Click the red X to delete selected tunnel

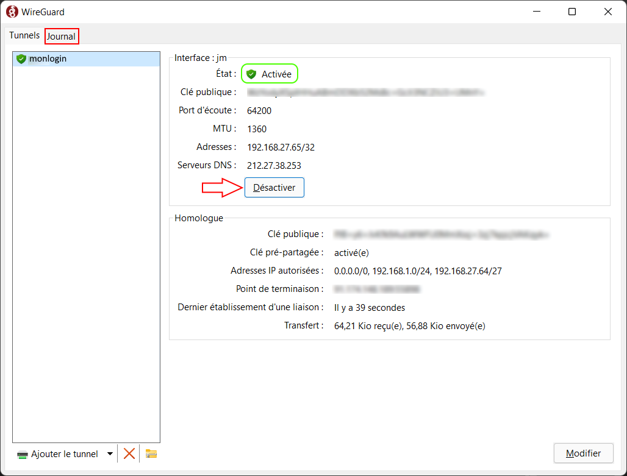(129, 453)
